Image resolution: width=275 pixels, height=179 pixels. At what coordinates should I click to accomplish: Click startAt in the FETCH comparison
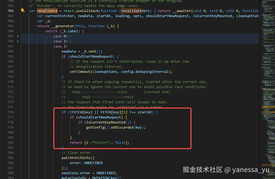point(145,112)
